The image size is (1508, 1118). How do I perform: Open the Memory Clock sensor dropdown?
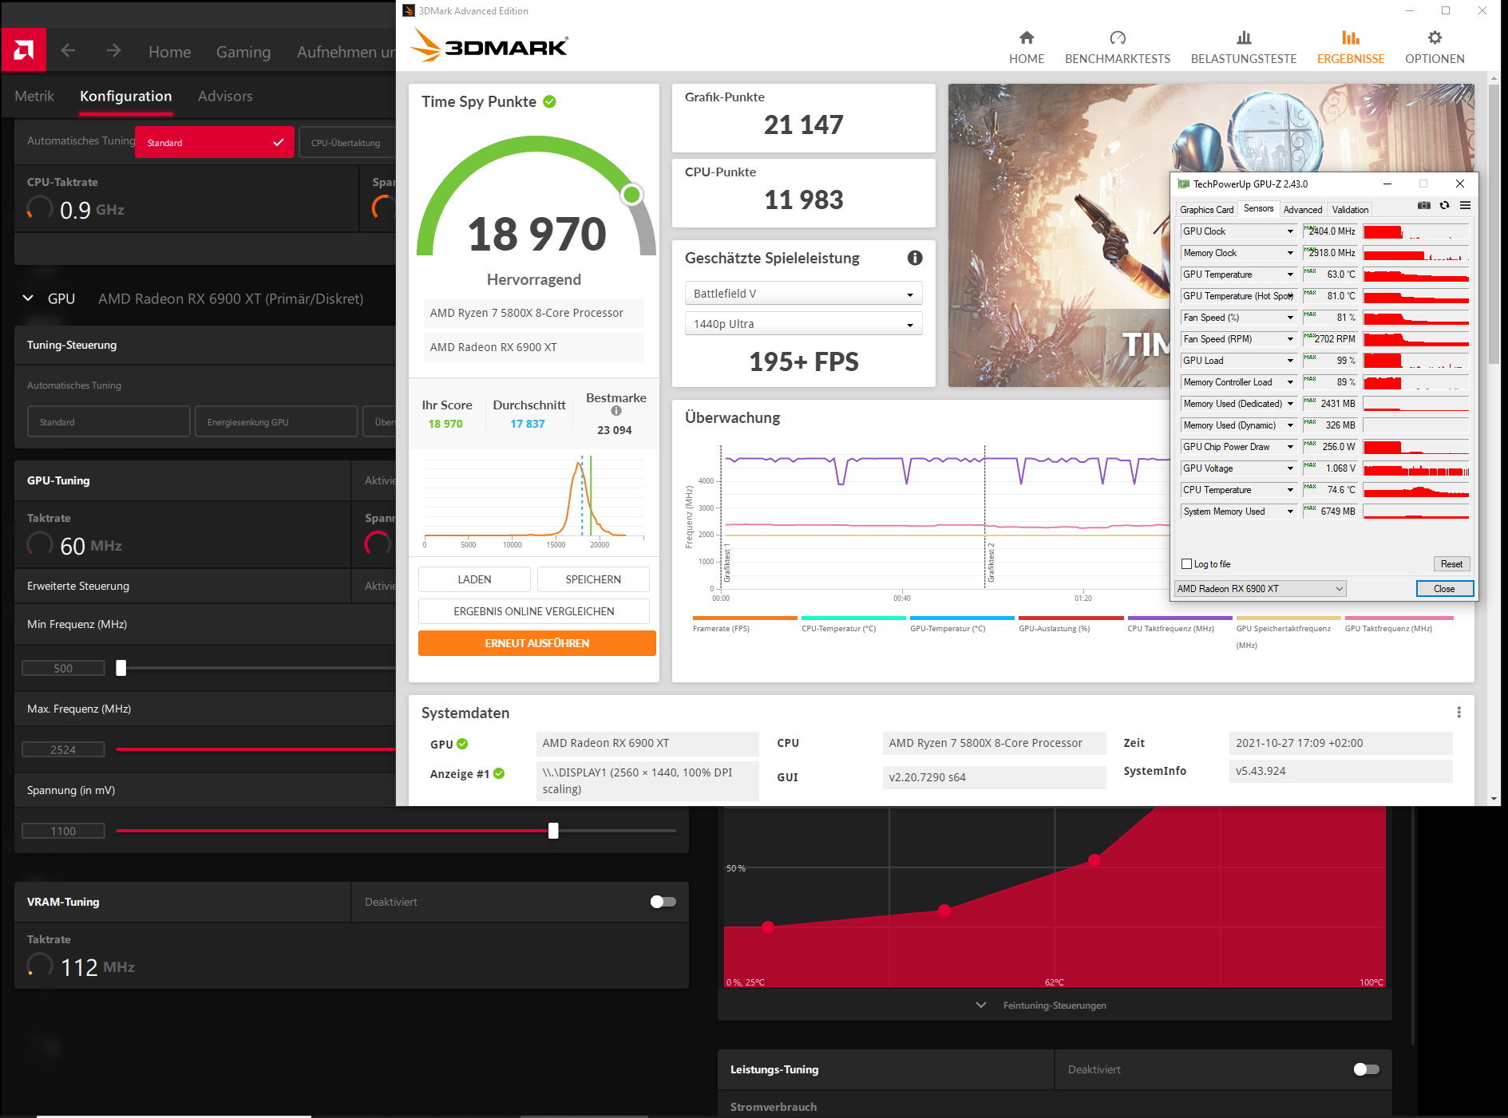click(x=1289, y=253)
